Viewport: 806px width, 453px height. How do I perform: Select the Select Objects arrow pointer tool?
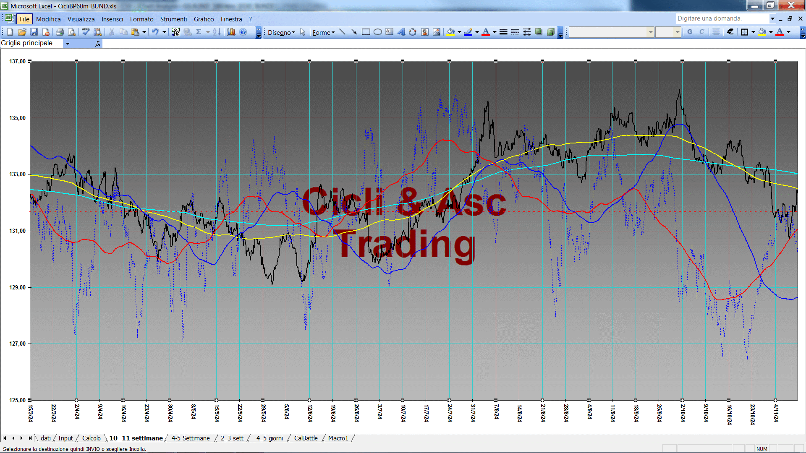[303, 32]
